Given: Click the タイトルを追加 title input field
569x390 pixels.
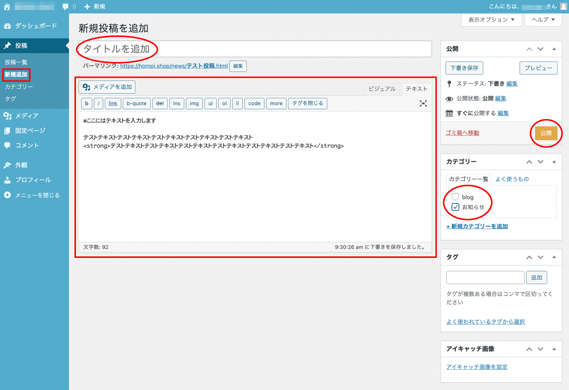Looking at the screenshot, I should click(x=255, y=49).
